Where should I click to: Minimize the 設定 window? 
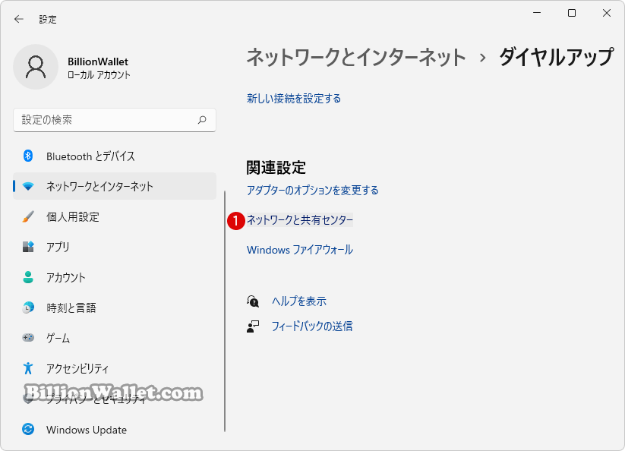pyautogui.click(x=537, y=13)
